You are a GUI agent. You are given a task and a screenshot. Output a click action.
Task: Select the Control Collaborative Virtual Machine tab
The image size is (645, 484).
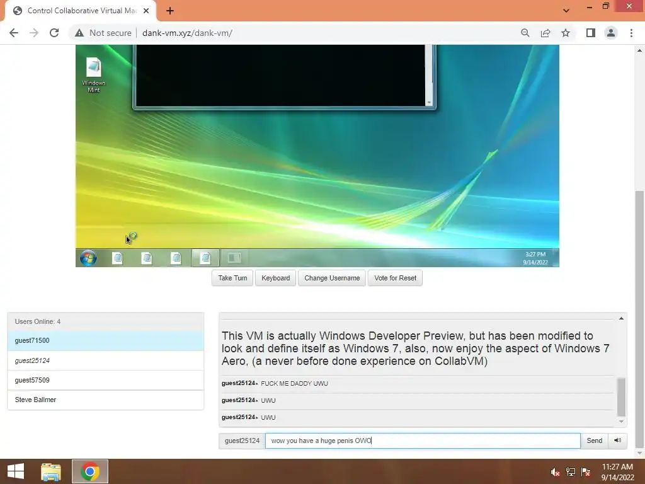[80, 11]
